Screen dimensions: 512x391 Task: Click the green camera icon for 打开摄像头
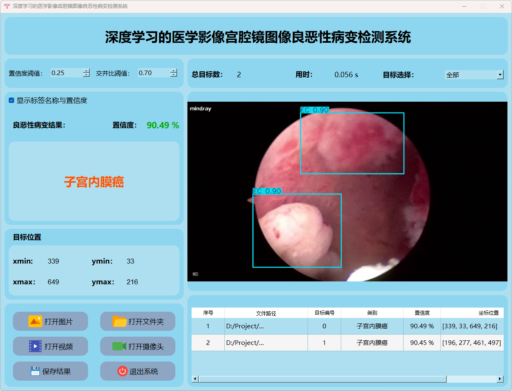point(119,346)
